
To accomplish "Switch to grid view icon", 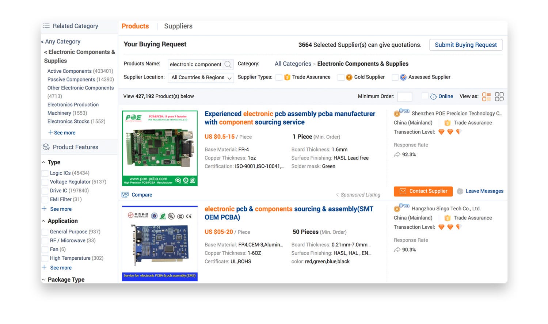I will click(x=499, y=96).
